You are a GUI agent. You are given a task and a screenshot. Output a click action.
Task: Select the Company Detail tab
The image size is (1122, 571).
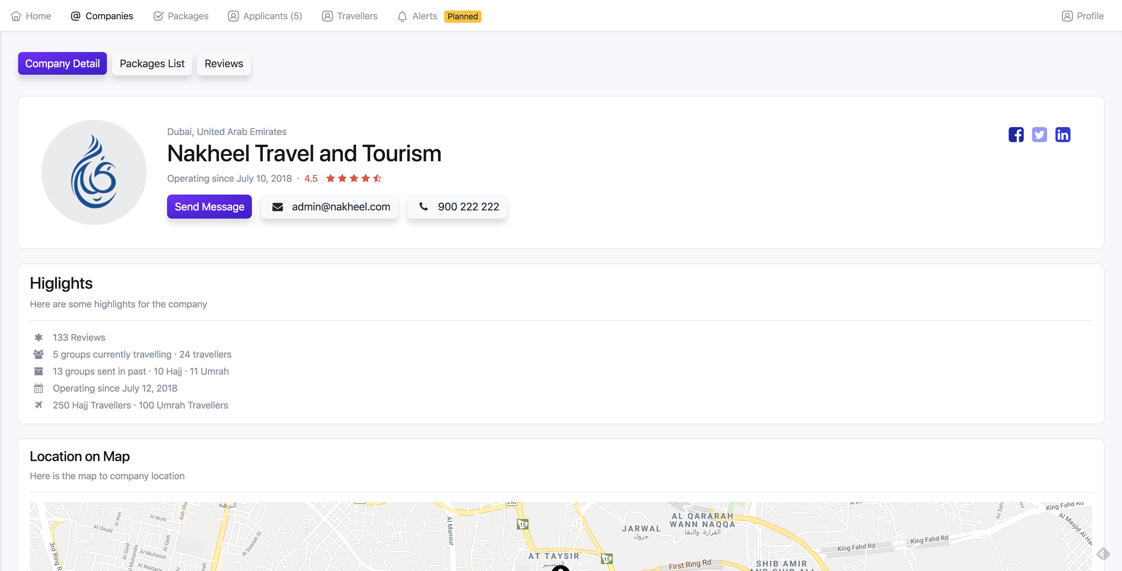click(x=62, y=64)
